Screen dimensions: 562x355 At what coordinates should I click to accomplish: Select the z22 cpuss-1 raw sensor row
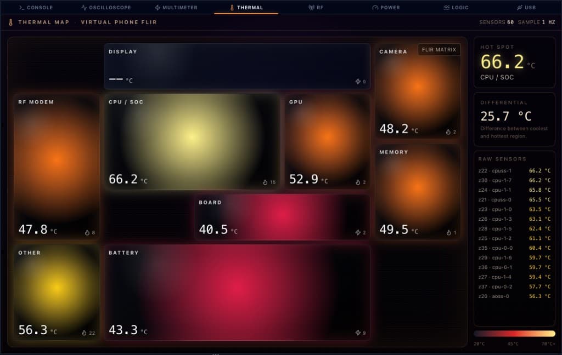[x=514, y=171]
